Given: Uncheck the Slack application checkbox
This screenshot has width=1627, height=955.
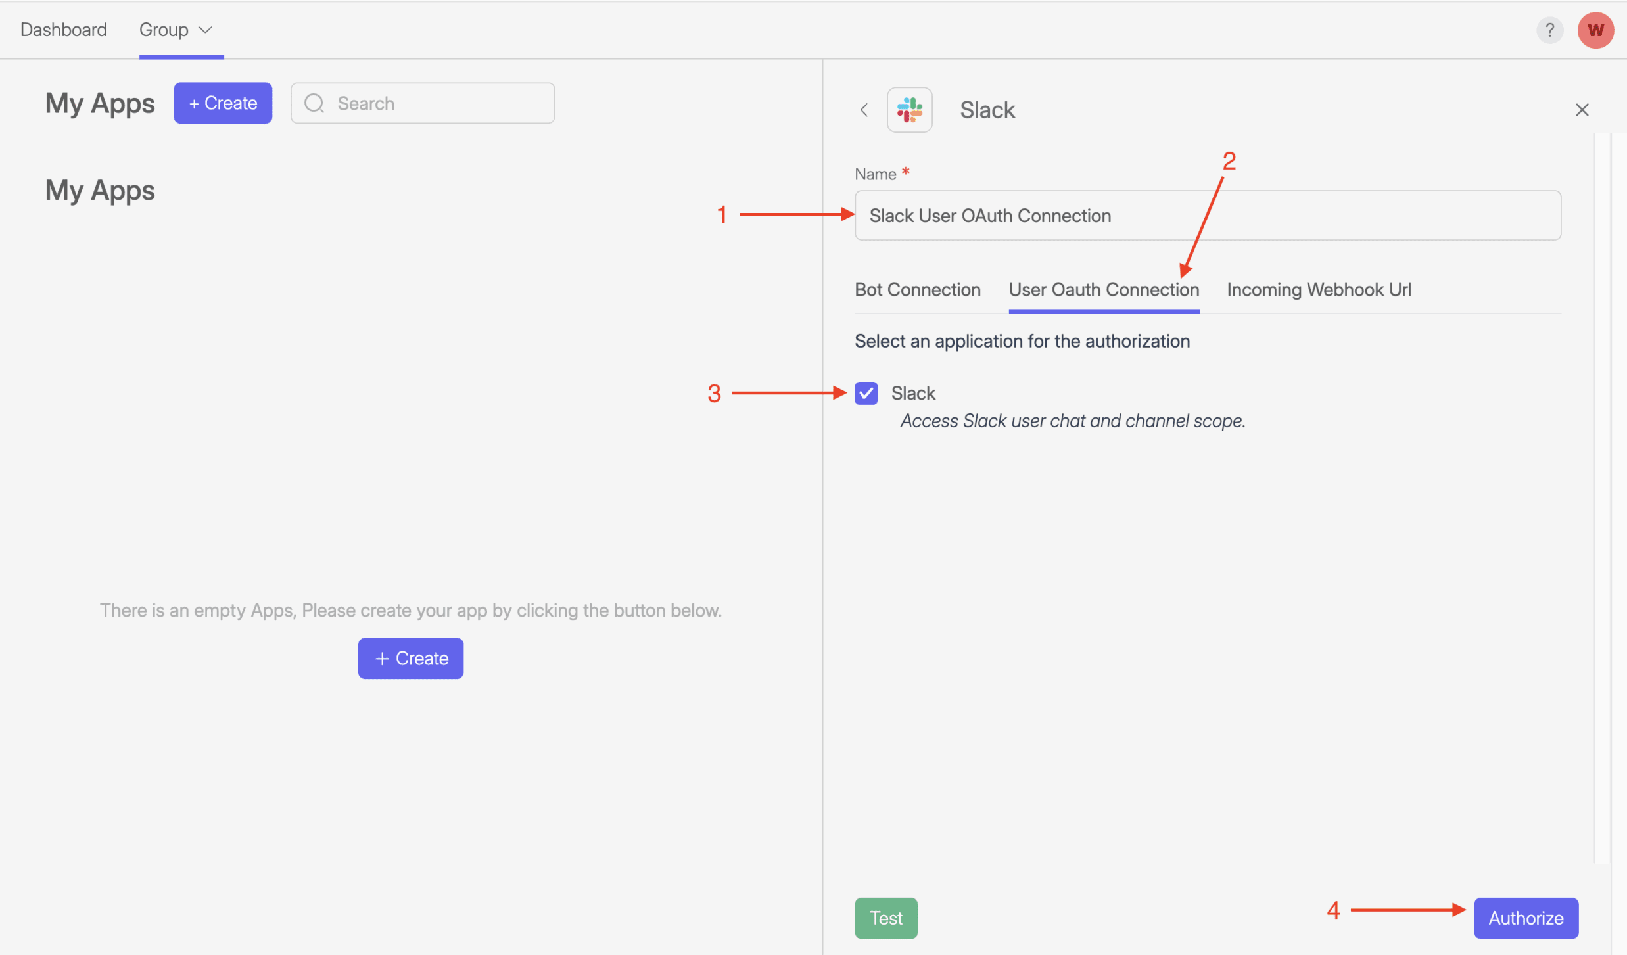Looking at the screenshot, I should (866, 393).
